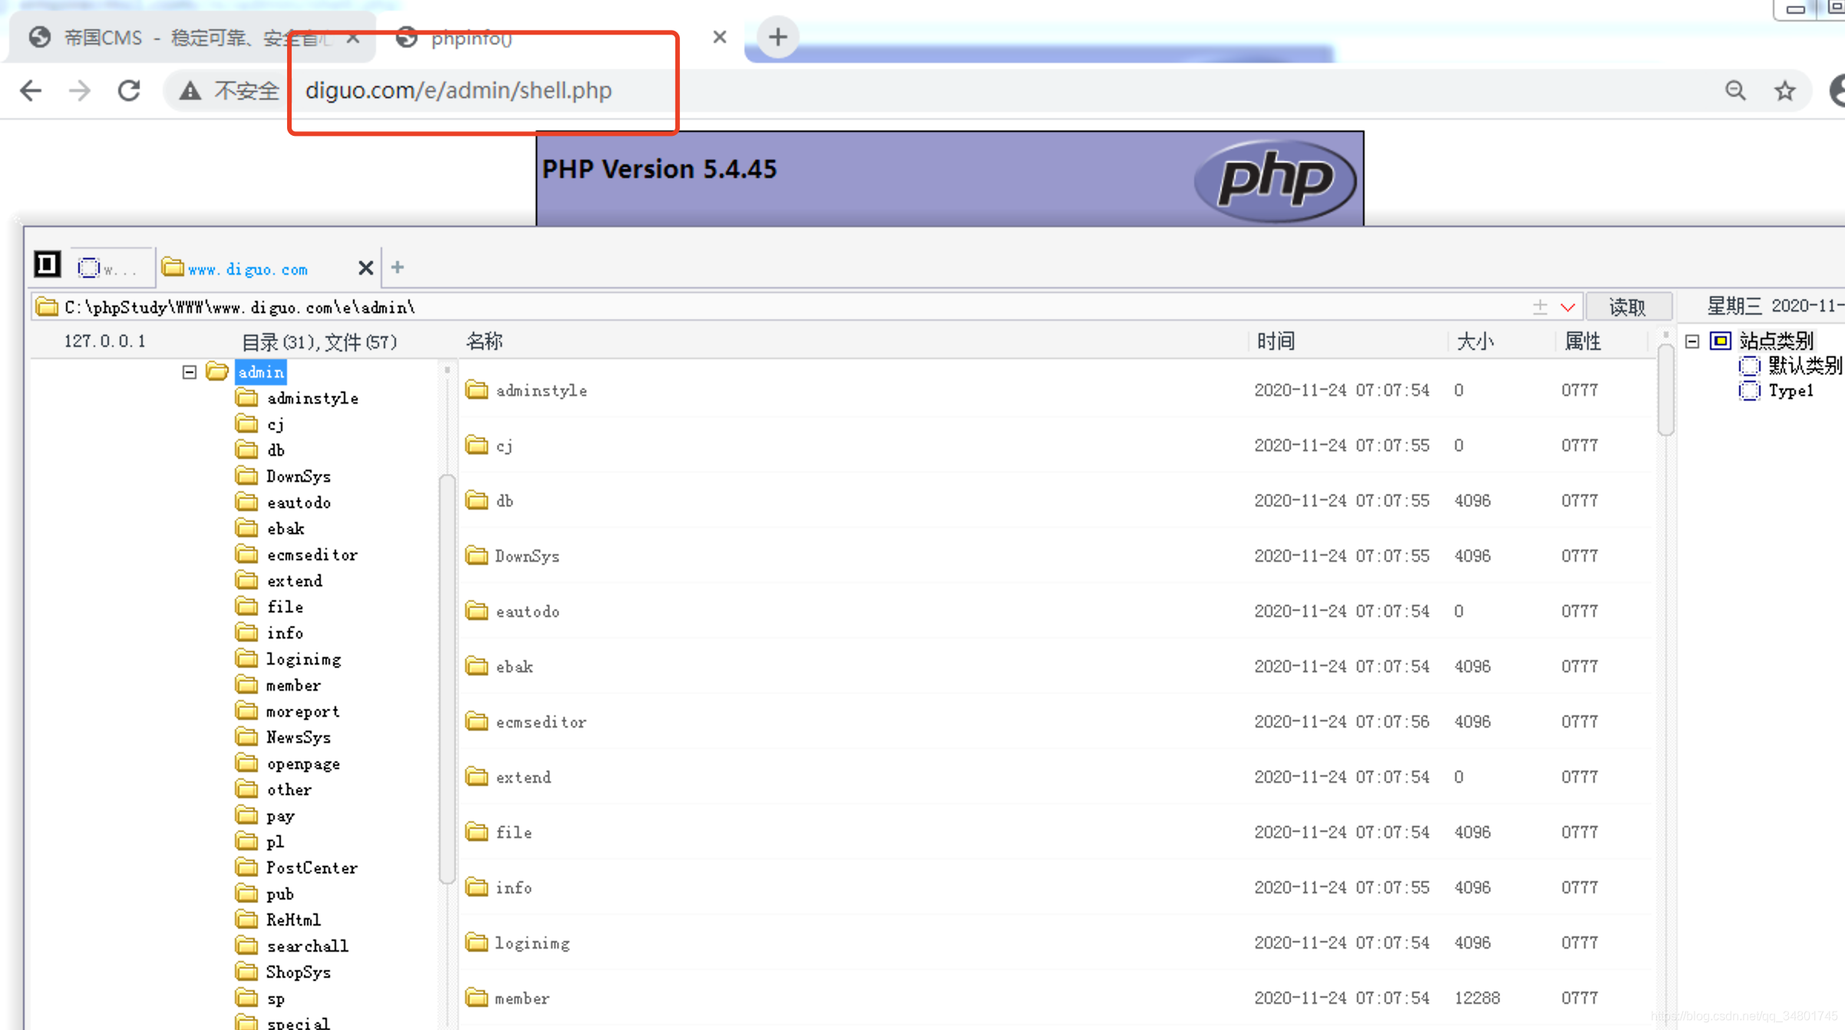
Task: Click the date '星期三 2020-11-' label
Action: click(1774, 306)
